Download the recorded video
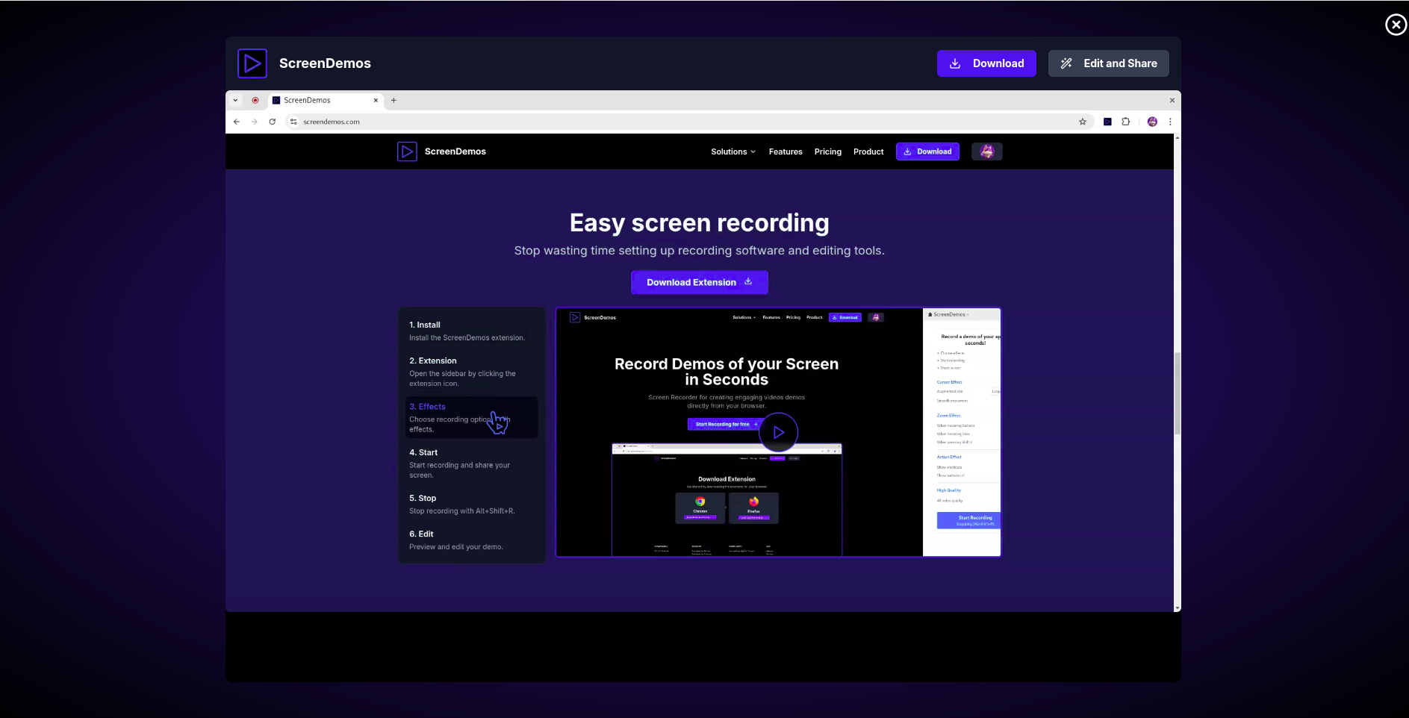 pos(986,63)
